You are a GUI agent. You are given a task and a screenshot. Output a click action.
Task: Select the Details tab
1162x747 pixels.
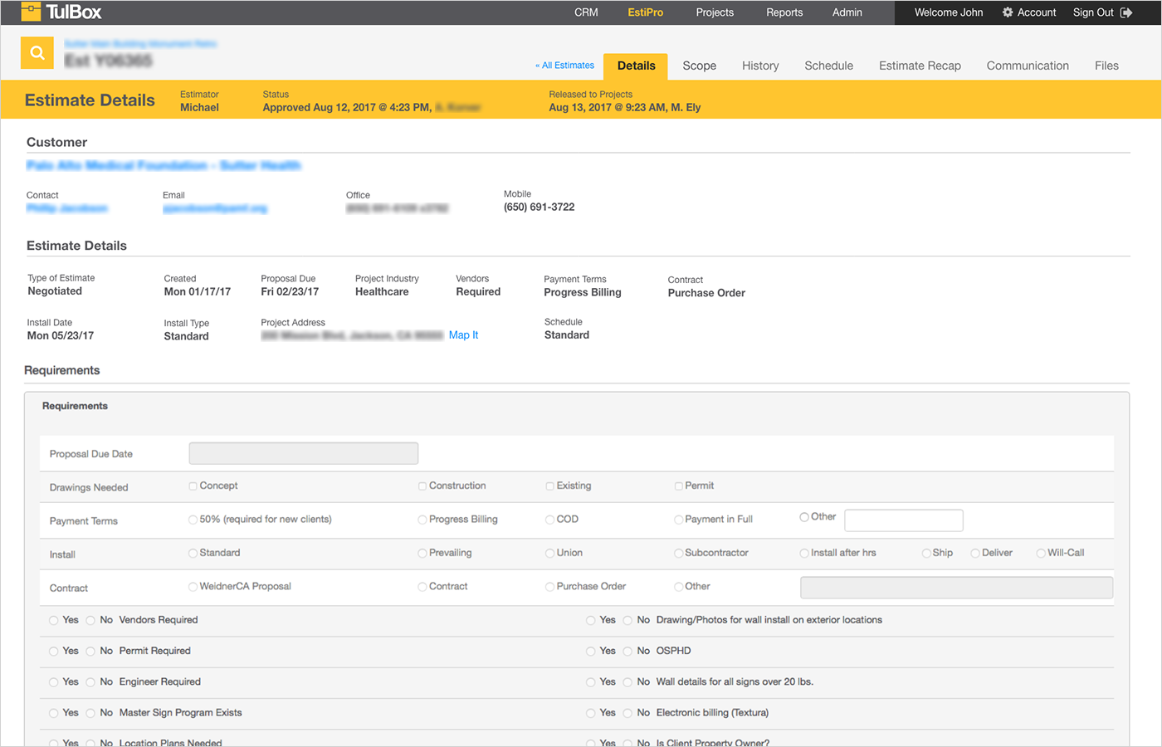(x=637, y=66)
